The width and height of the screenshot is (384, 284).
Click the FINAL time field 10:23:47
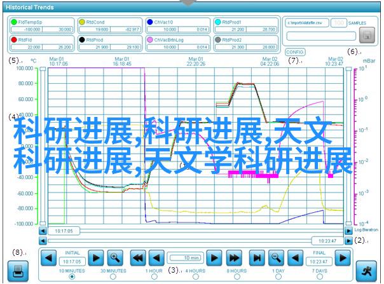coord(319,262)
